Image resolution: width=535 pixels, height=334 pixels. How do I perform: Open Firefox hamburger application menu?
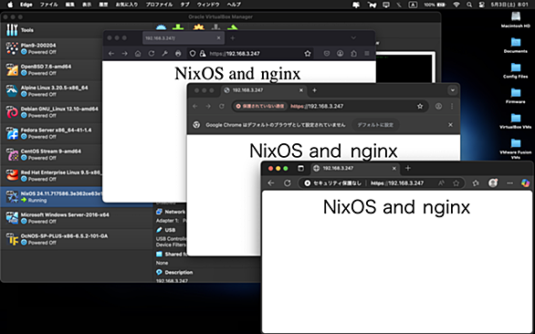click(x=367, y=54)
